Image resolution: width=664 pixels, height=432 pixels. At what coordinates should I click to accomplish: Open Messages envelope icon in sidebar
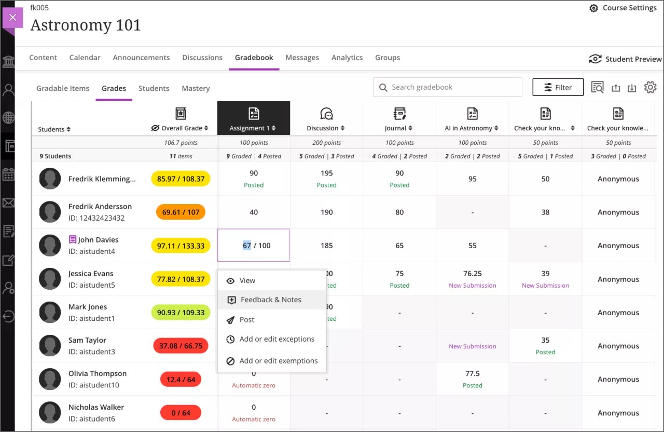[x=7, y=203]
